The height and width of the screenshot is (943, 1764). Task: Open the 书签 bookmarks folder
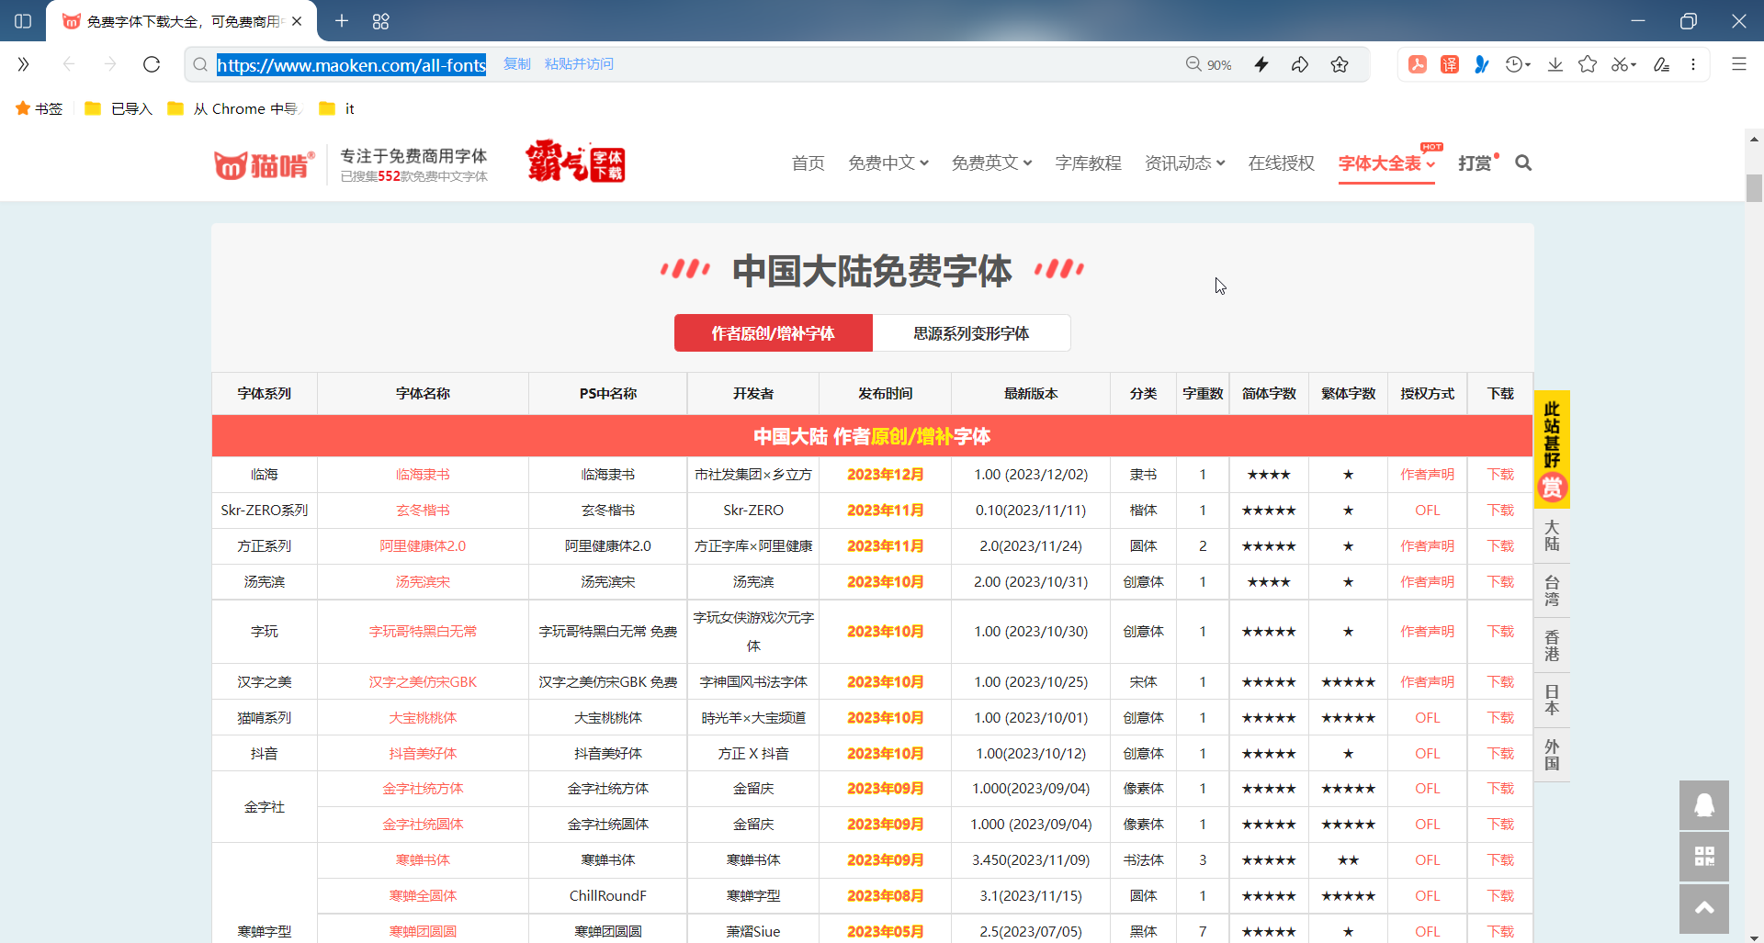coord(40,108)
